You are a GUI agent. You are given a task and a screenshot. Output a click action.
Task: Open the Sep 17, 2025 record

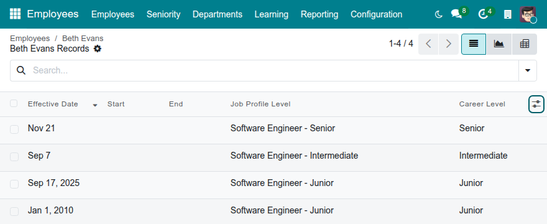53,183
